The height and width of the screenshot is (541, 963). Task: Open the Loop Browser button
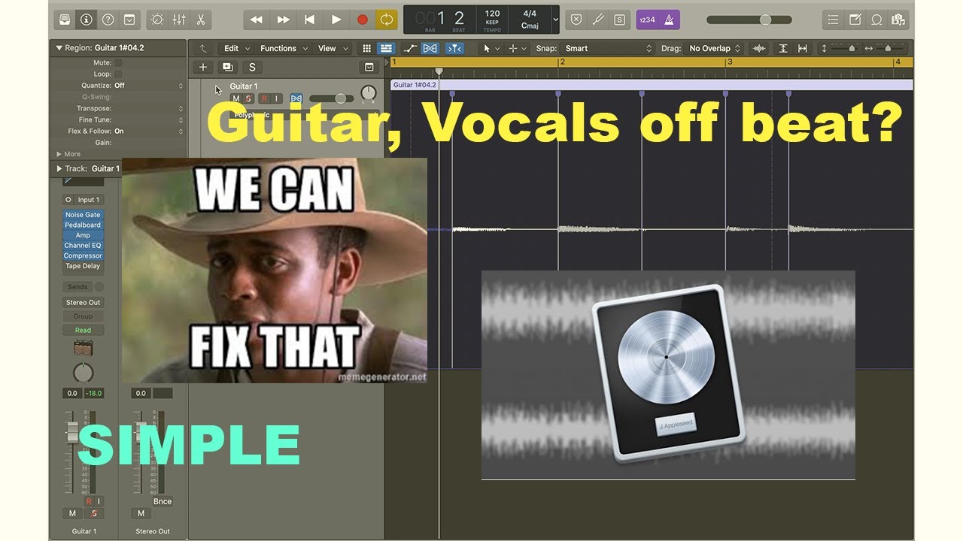876,20
